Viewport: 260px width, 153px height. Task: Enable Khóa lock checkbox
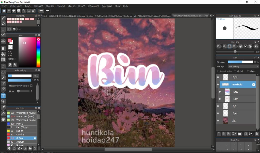248,71
